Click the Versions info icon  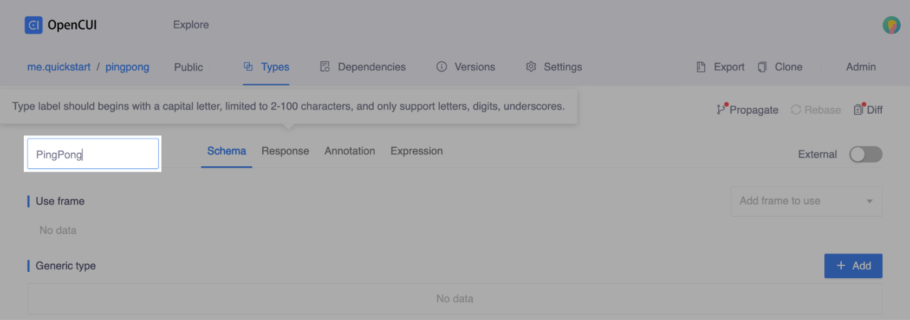pyautogui.click(x=442, y=67)
